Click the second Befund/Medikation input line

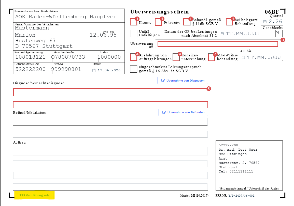pos(110,134)
